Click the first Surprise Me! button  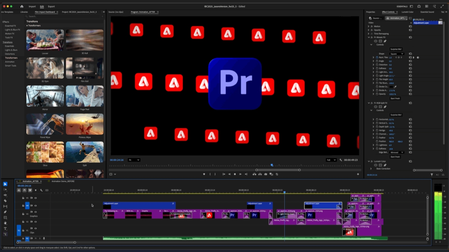pos(396,49)
